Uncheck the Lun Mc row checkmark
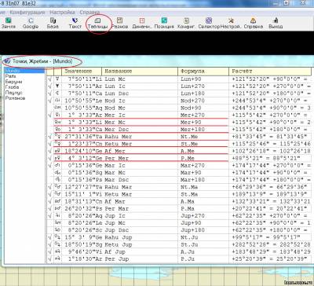 50,79
